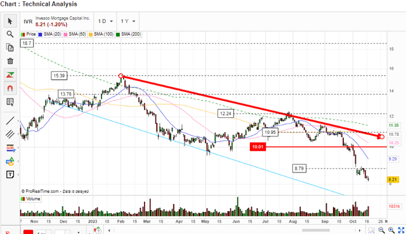Click the 12.24 price level label
The height and width of the screenshot is (234, 406).
pos(226,114)
